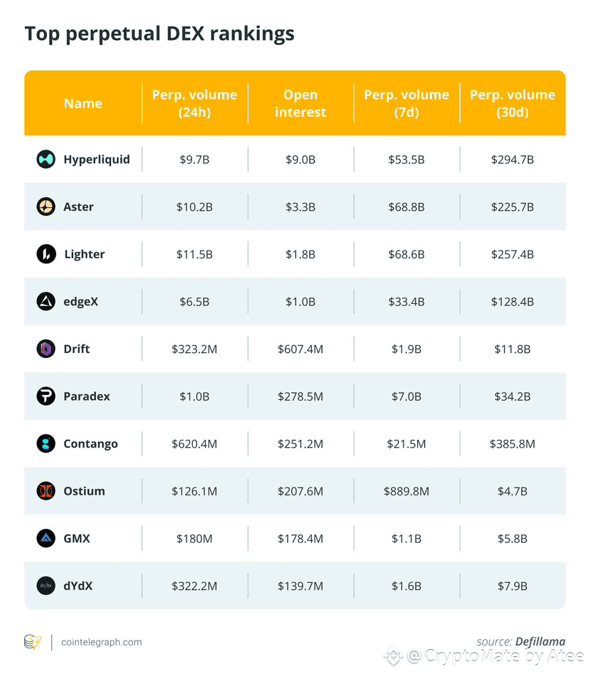Click the Lighter logo icon
The image size is (590, 674).
(46, 254)
